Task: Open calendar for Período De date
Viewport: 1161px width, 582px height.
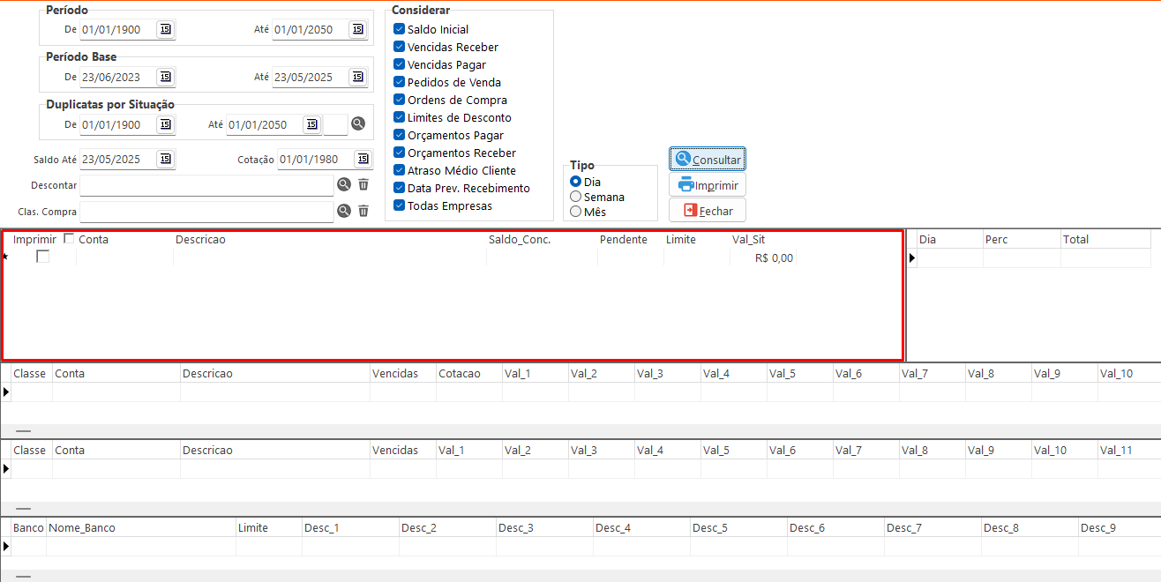Action: pyautogui.click(x=166, y=29)
